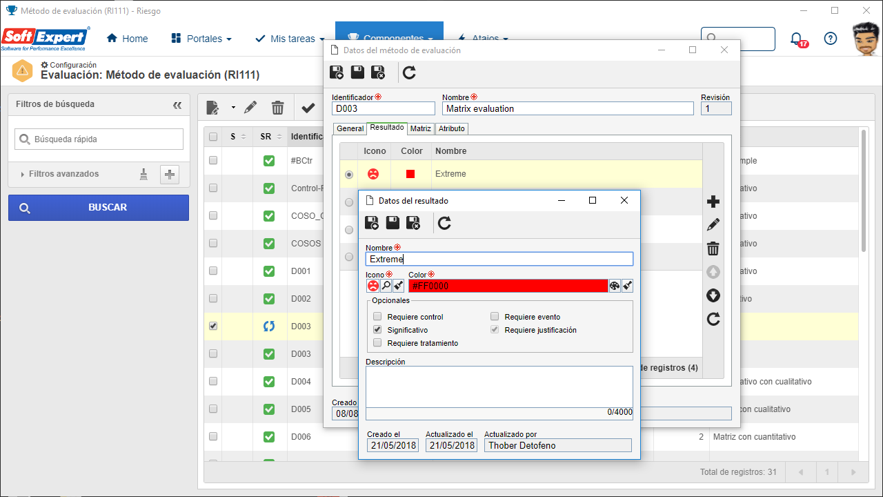Viewport: 883px width, 497px height.
Task: Click the Descripción text area
Action: tap(499, 387)
